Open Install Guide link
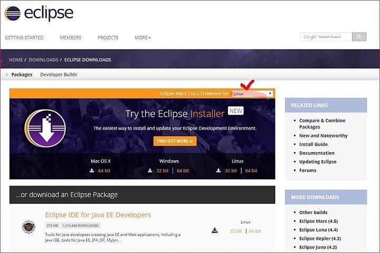The image size is (380, 253). point(313,144)
